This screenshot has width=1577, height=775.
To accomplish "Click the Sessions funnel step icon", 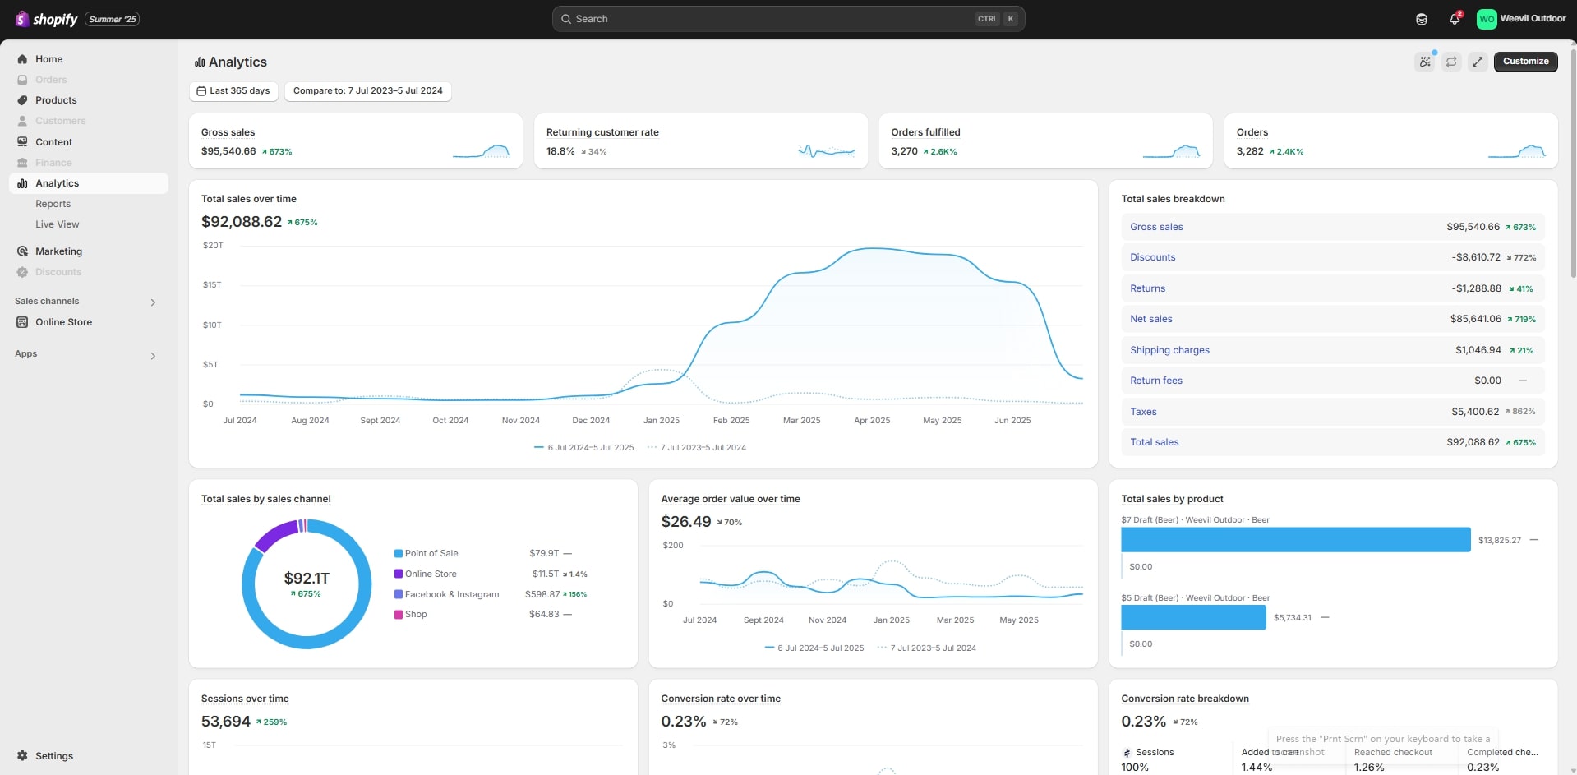I will point(1127,753).
